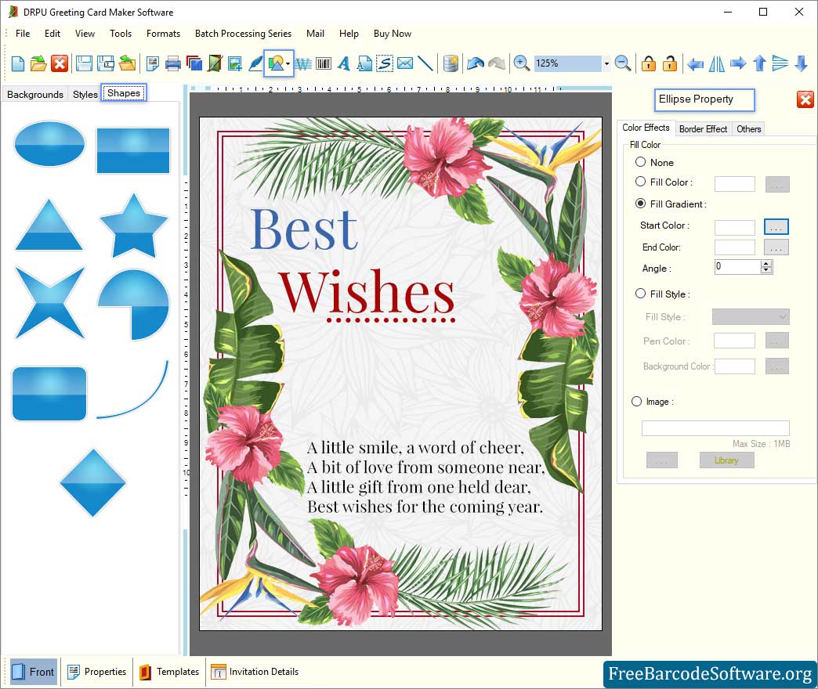Choose the Fill Color radio option
This screenshot has height=689, width=818.
pos(641,182)
